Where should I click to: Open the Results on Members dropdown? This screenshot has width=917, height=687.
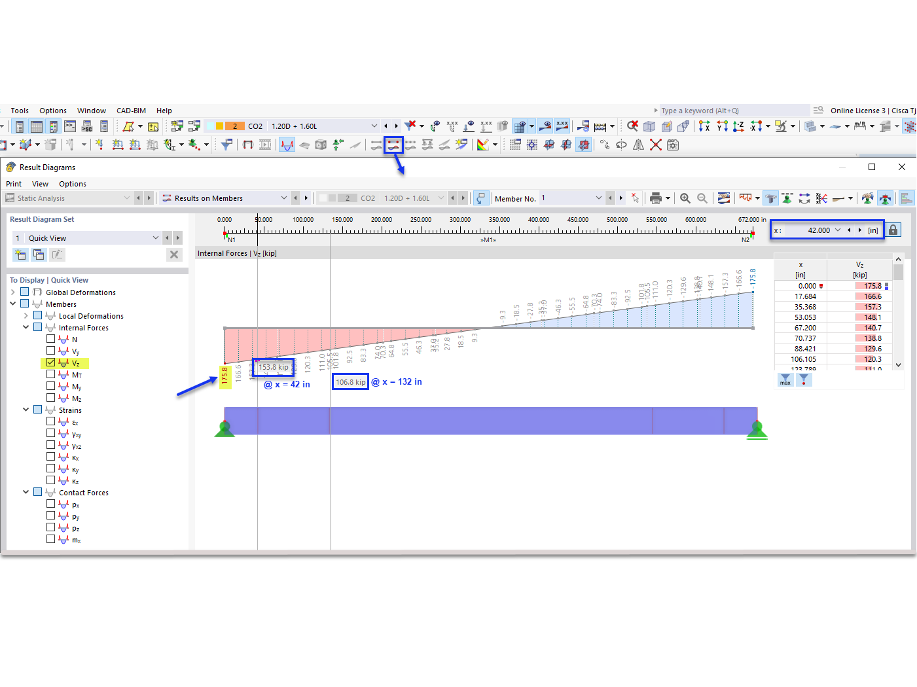(283, 198)
